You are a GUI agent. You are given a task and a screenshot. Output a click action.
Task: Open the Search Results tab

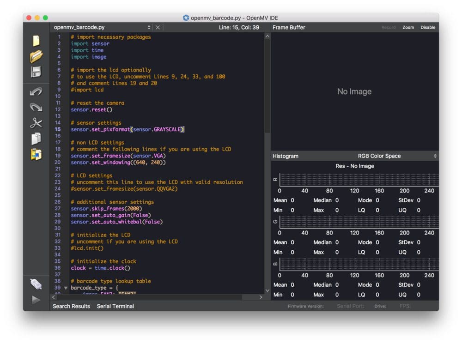(x=71, y=306)
